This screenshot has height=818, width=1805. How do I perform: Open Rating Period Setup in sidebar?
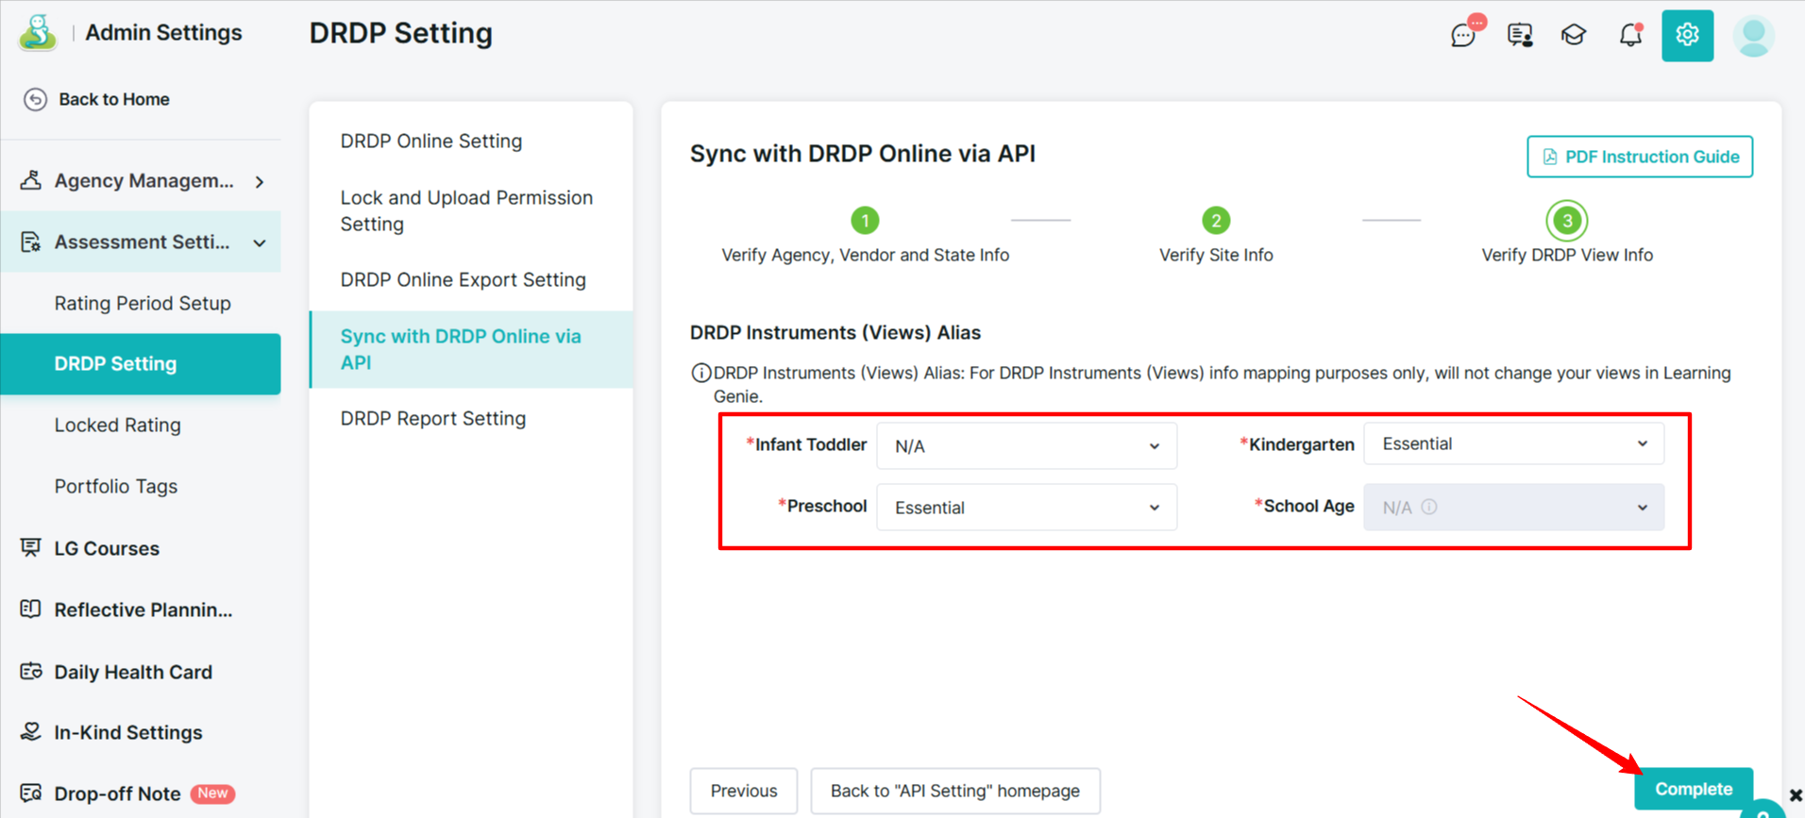click(143, 303)
